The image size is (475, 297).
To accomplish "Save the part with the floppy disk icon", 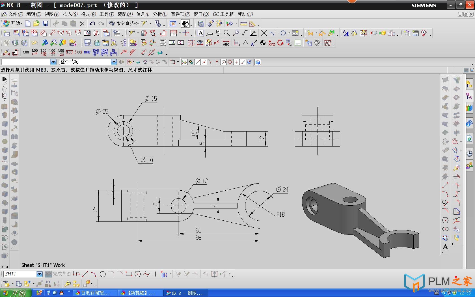I will (45, 23).
